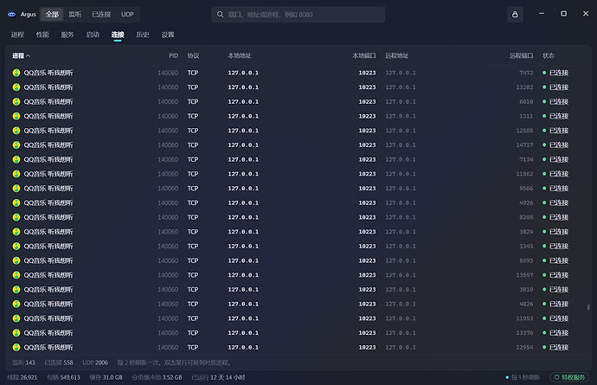Click the shield icon on 特权服务 button

556,377
